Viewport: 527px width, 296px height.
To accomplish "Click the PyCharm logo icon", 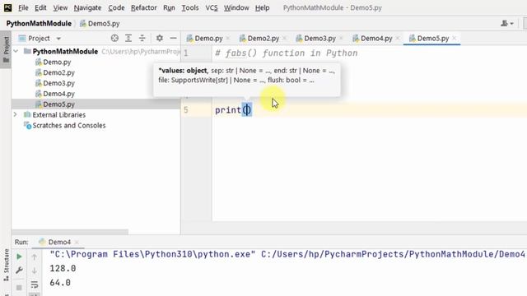I will (x=7, y=7).
